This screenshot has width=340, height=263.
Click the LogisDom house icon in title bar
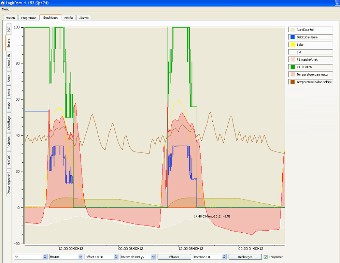tap(3, 3)
